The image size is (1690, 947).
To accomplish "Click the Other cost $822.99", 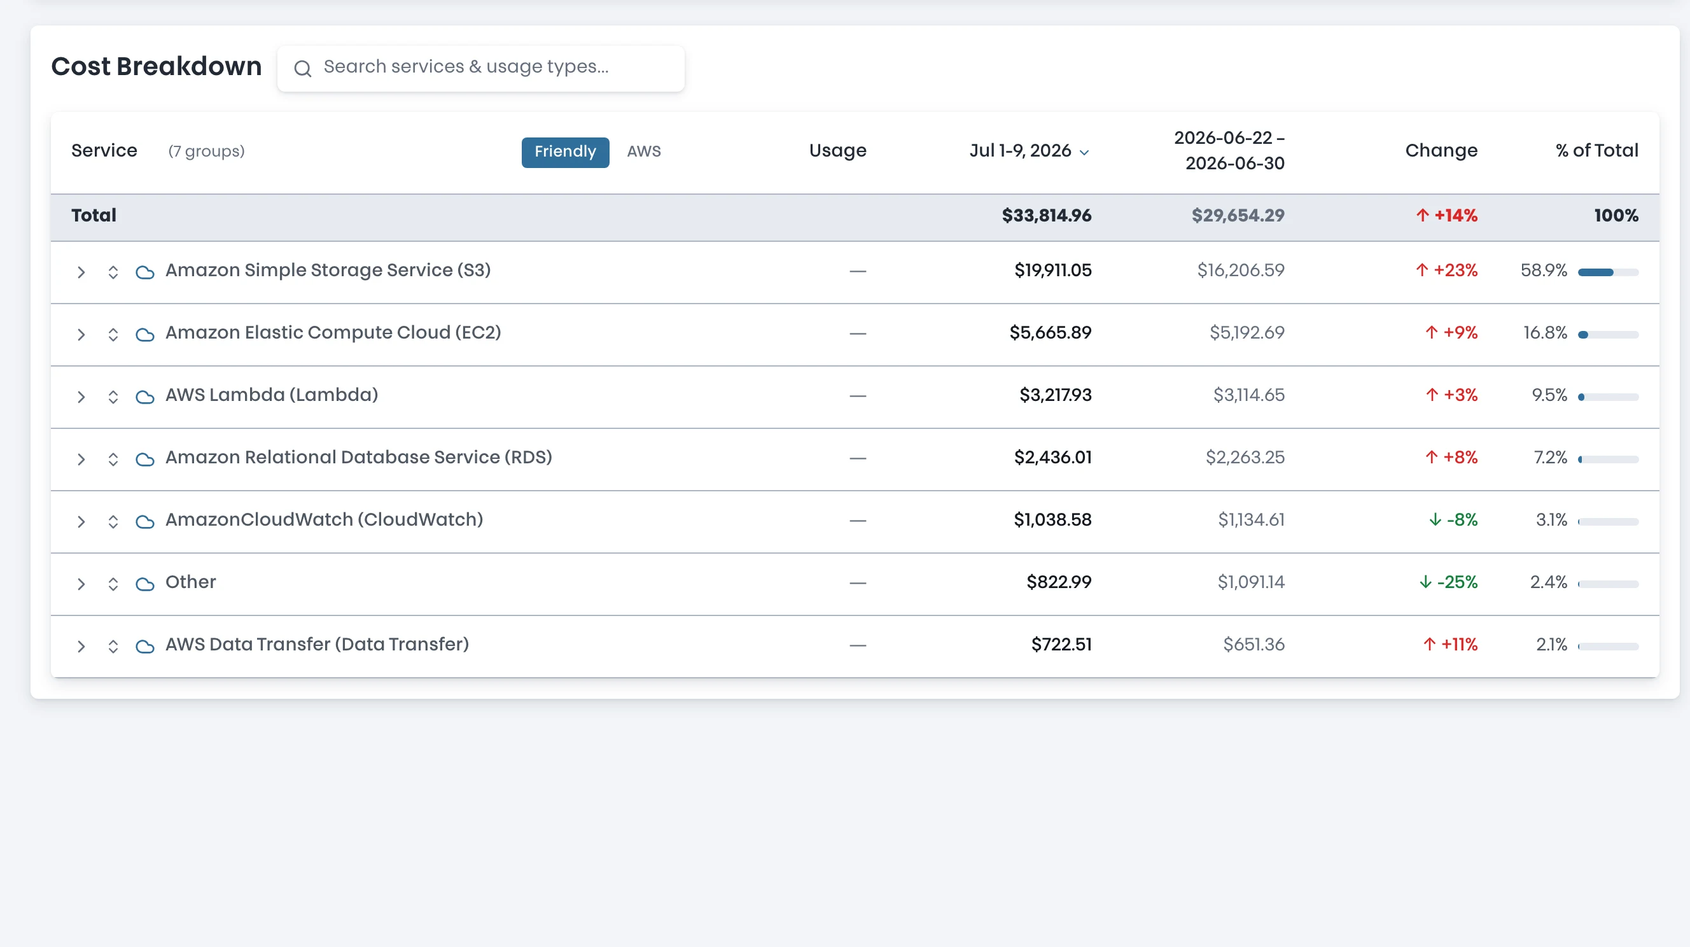I will pos(1059,582).
